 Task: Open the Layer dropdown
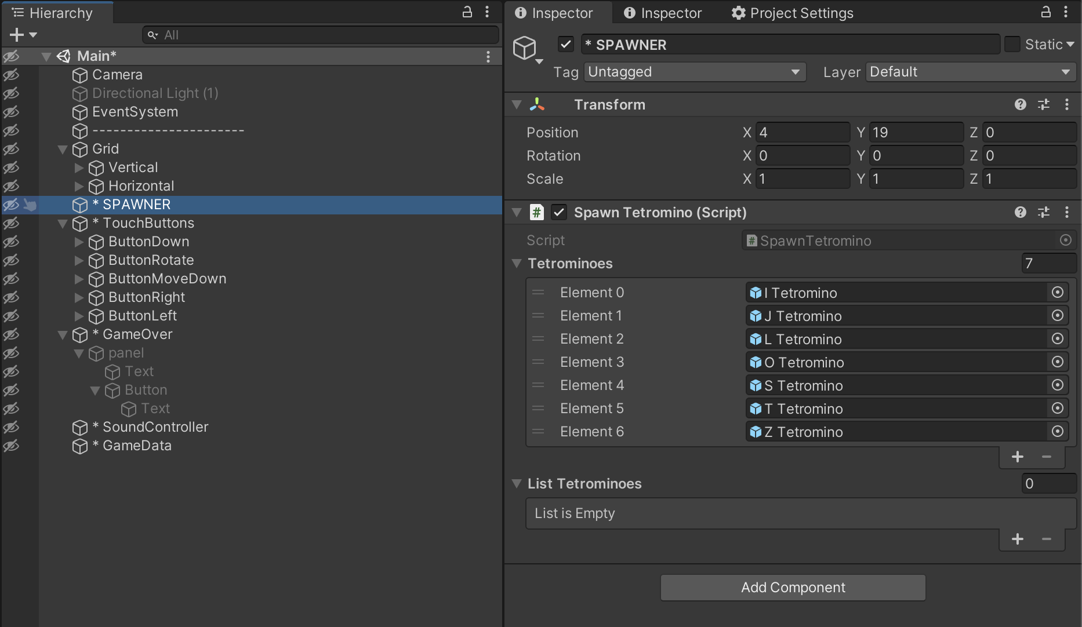[x=971, y=72]
